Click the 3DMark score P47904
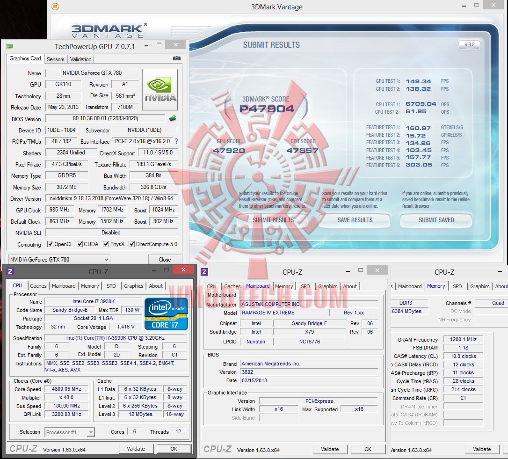The image size is (508, 459). (x=267, y=109)
